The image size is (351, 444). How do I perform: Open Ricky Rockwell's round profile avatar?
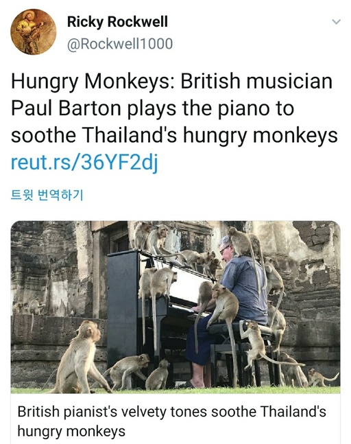pos(34,32)
